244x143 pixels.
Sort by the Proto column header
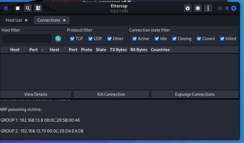[87, 50]
